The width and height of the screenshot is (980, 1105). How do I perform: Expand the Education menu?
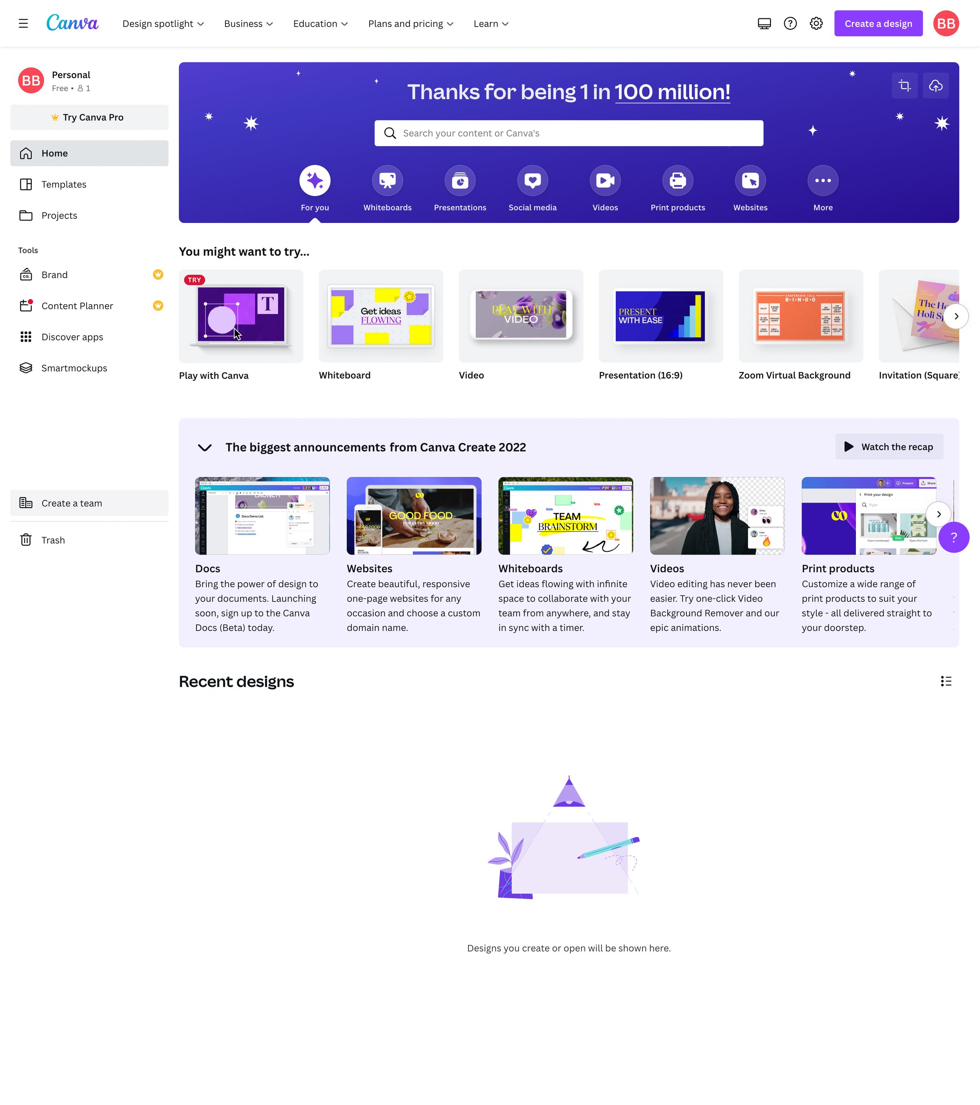point(321,23)
